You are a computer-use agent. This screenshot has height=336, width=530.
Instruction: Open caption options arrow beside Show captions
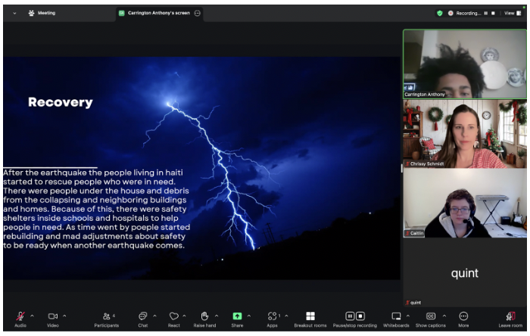[444, 316]
